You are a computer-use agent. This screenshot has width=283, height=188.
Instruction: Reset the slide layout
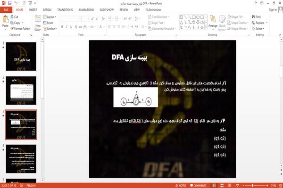point(48,23)
